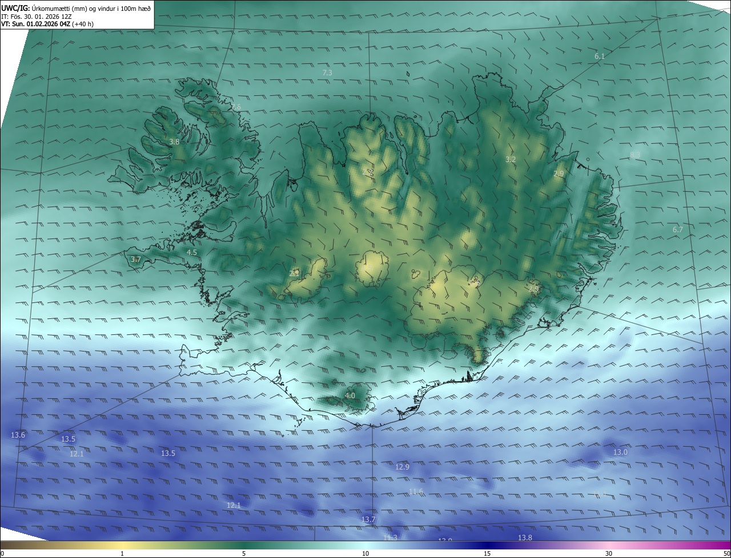Click the 10 tick on the color scale
Screen dimensions: 731x558
tap(365, 553)
